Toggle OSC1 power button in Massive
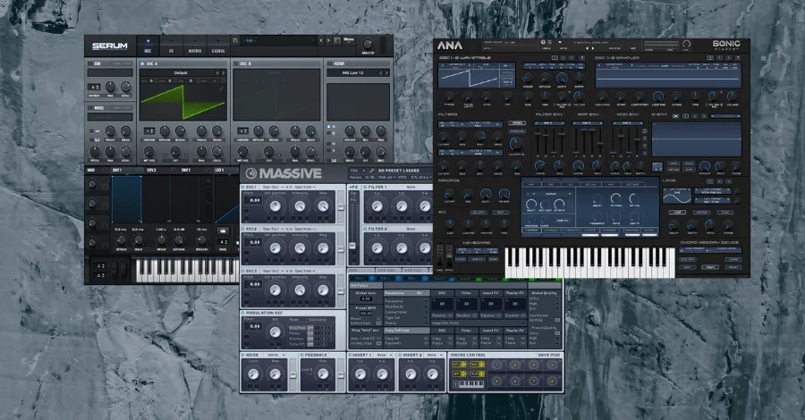 pyautogui.click(x=243, y=187)
